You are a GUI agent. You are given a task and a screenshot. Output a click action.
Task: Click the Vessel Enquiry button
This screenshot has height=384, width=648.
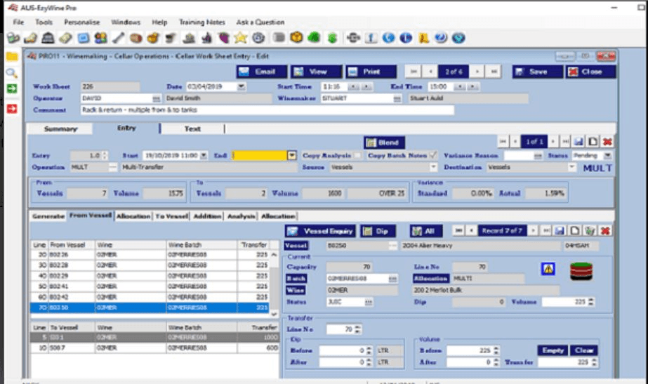point(321,231)
